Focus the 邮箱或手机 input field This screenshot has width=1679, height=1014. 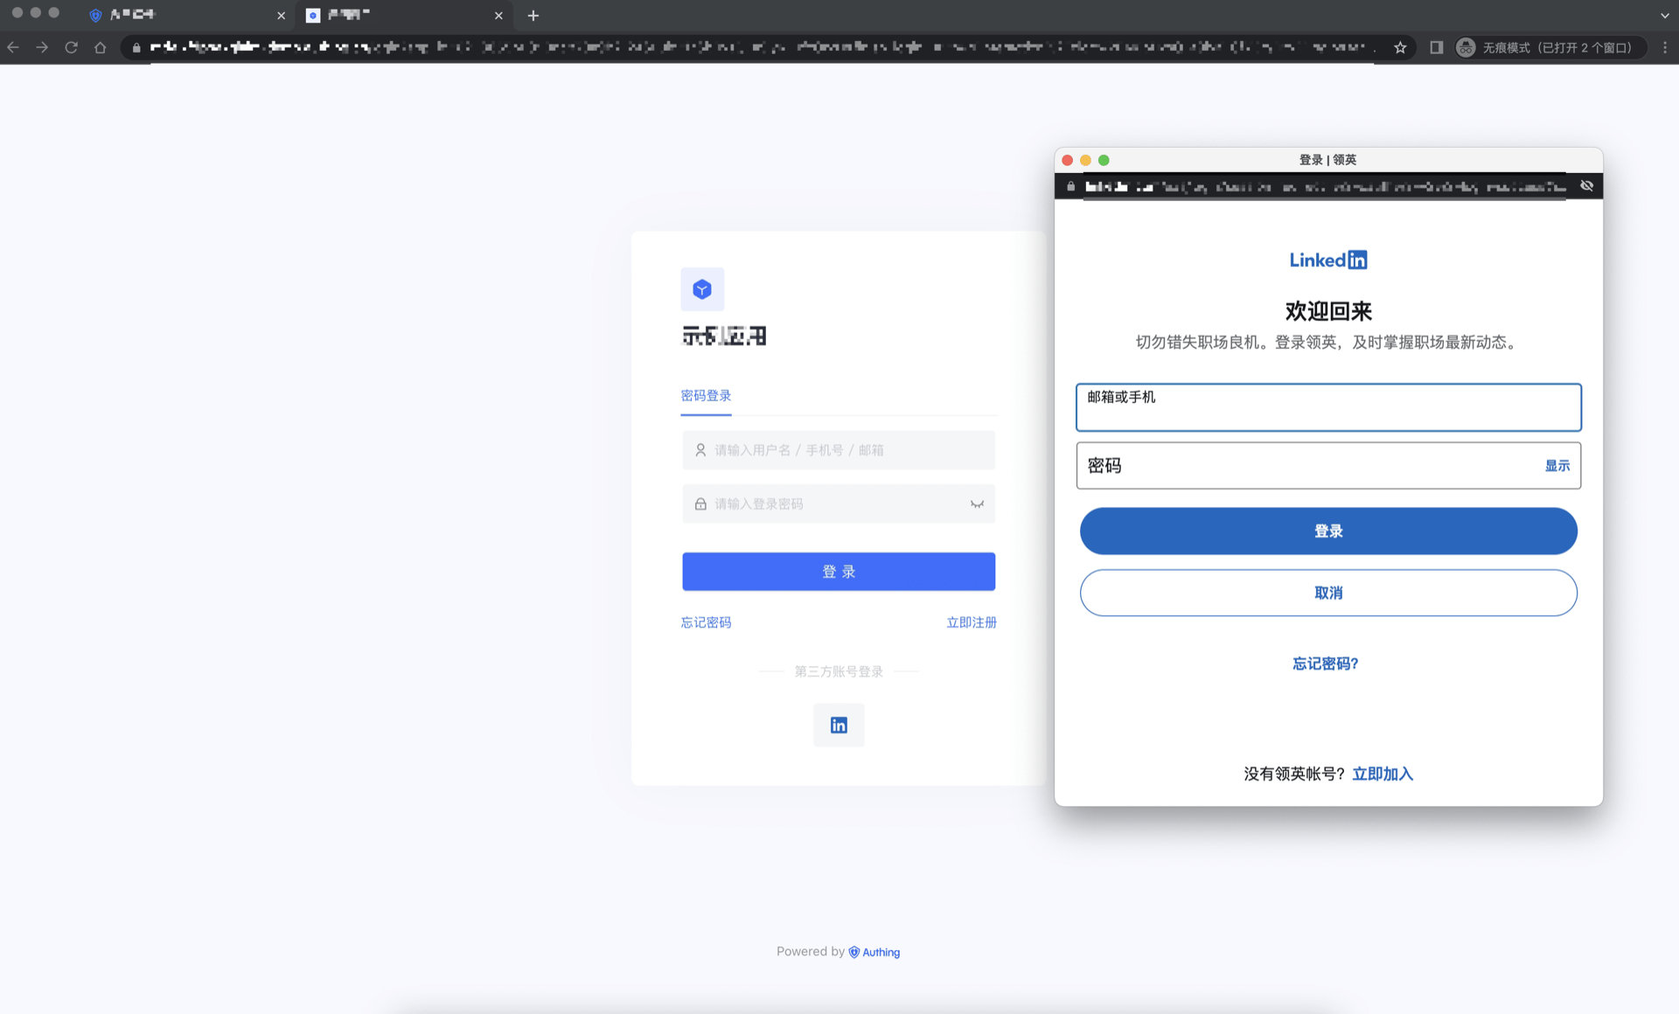(x=1328, y=408)
